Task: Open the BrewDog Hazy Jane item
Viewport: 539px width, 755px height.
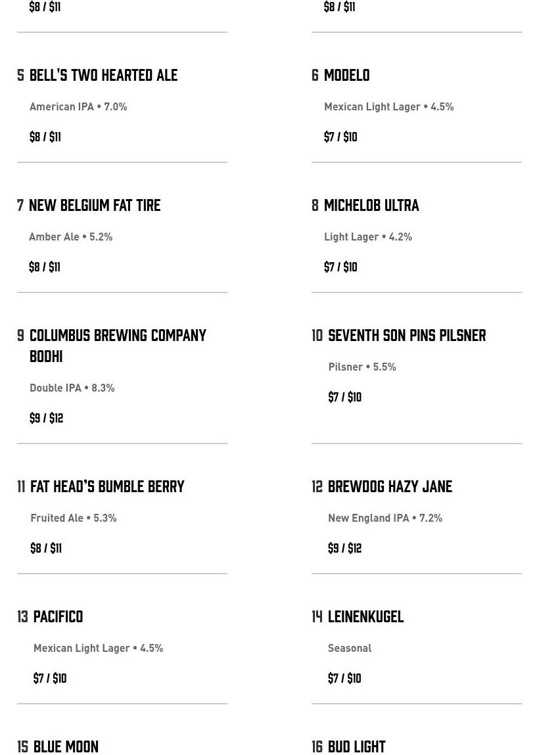Action: pos(390,486)
